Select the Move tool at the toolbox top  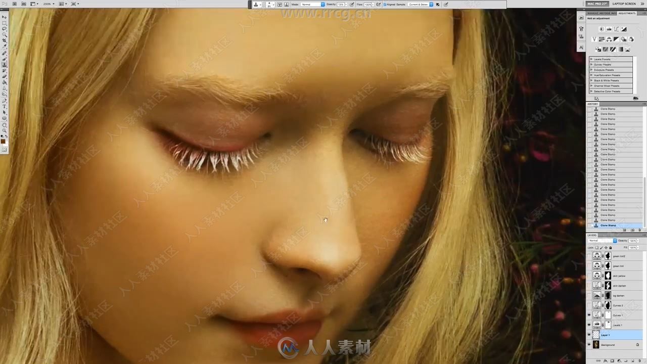(x=4, y=17)
